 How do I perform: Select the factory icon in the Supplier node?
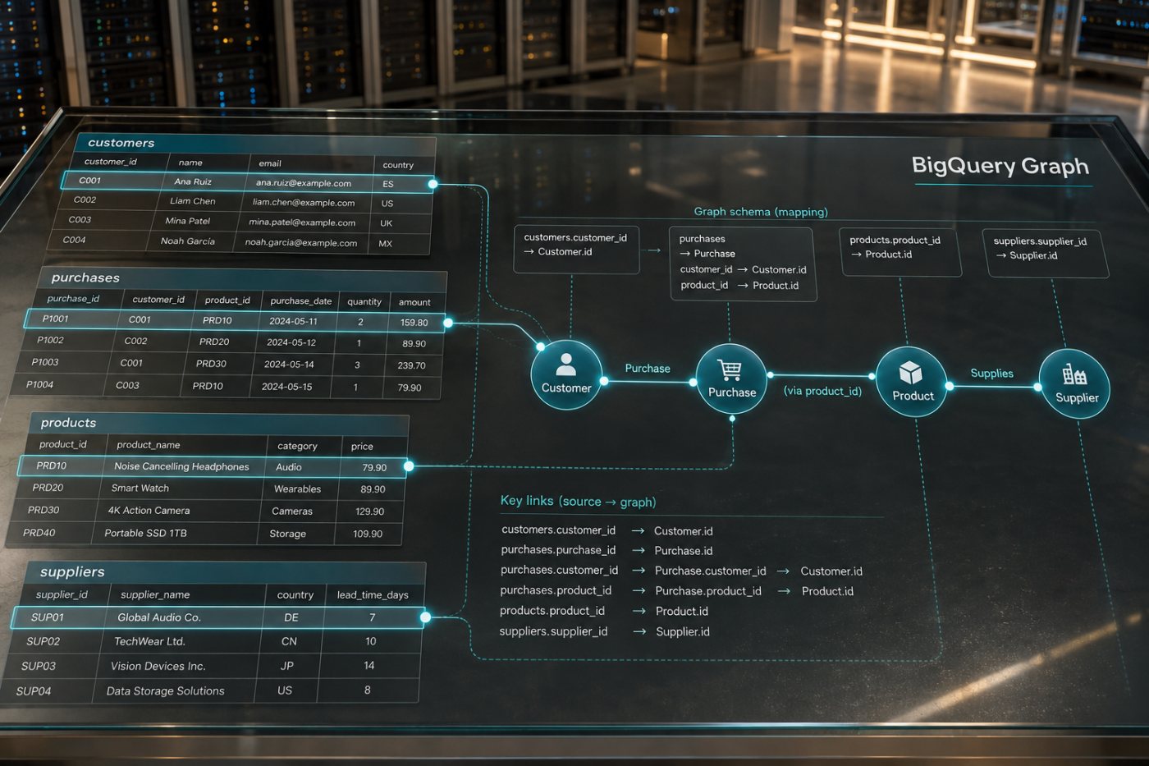click(x=1074, y=374)
